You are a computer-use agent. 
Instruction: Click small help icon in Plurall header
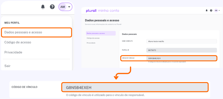211,11
